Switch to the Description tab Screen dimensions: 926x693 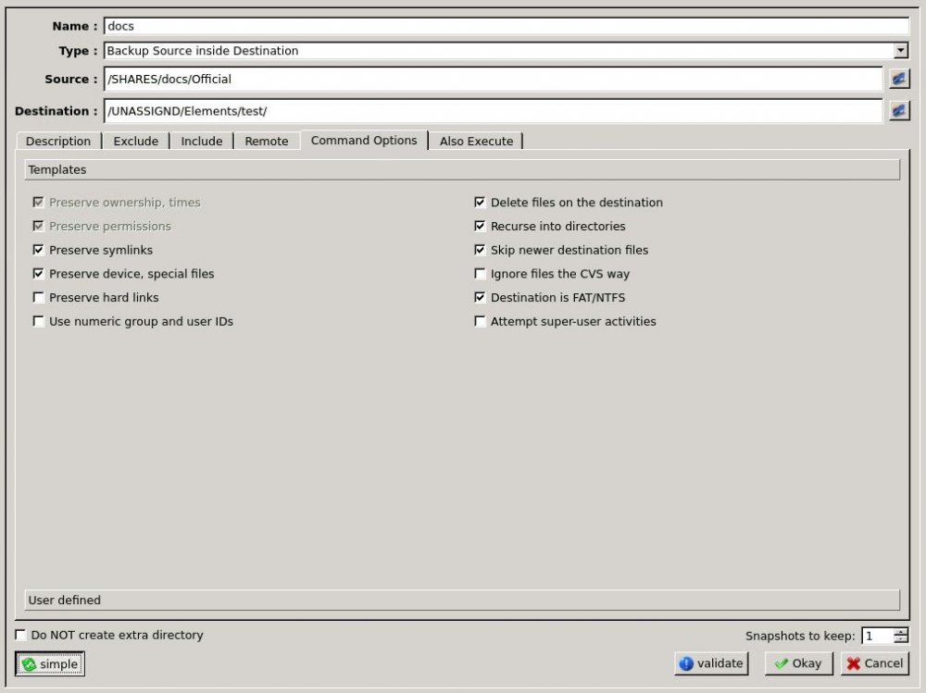tap(57, 141)
